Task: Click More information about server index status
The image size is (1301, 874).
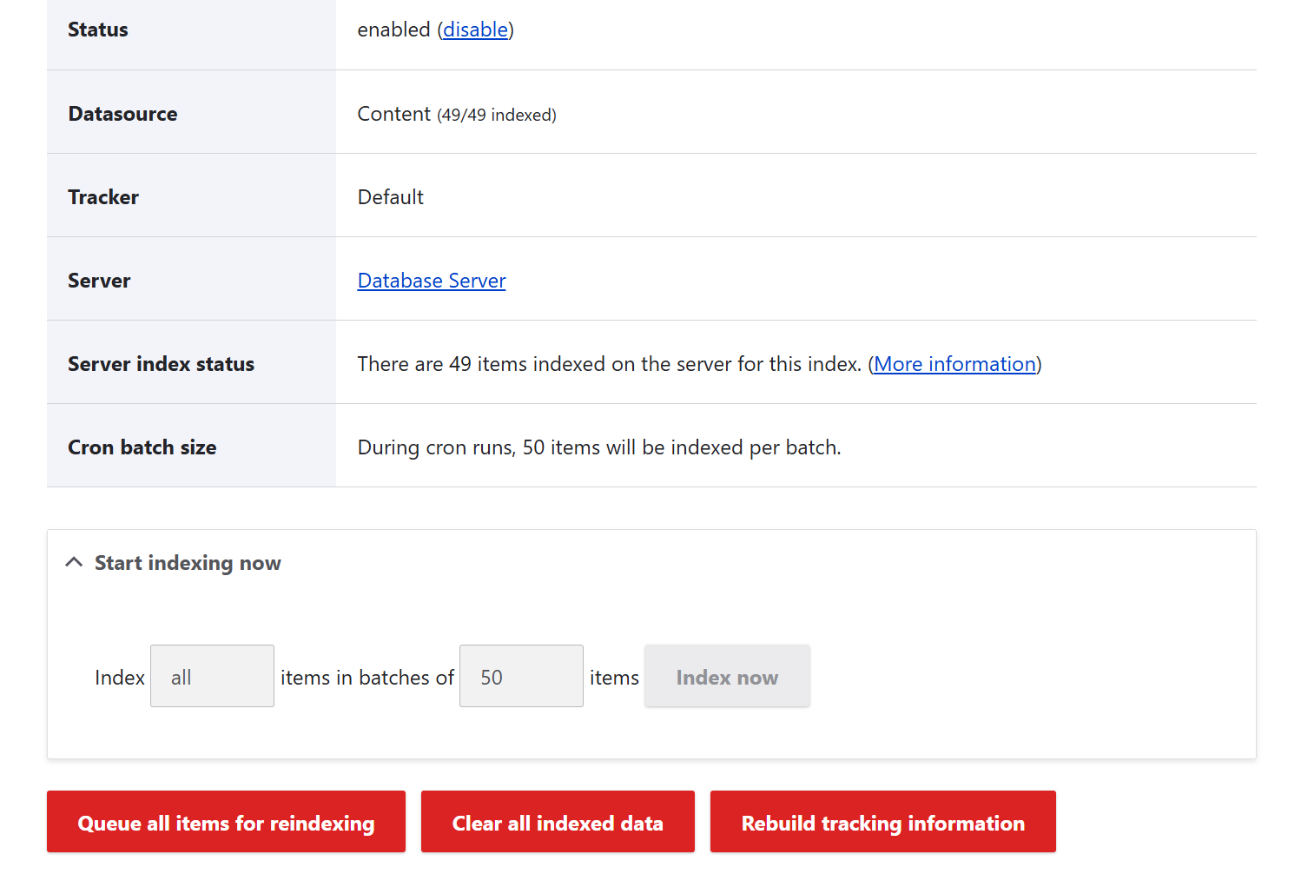Action: [x=954, y=364]
